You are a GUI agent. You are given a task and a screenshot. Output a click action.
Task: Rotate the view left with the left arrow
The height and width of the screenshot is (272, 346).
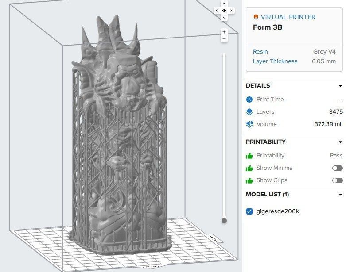pos(217,11)
